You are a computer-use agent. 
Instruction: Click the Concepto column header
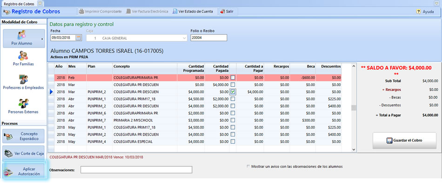tap(145, 68)
